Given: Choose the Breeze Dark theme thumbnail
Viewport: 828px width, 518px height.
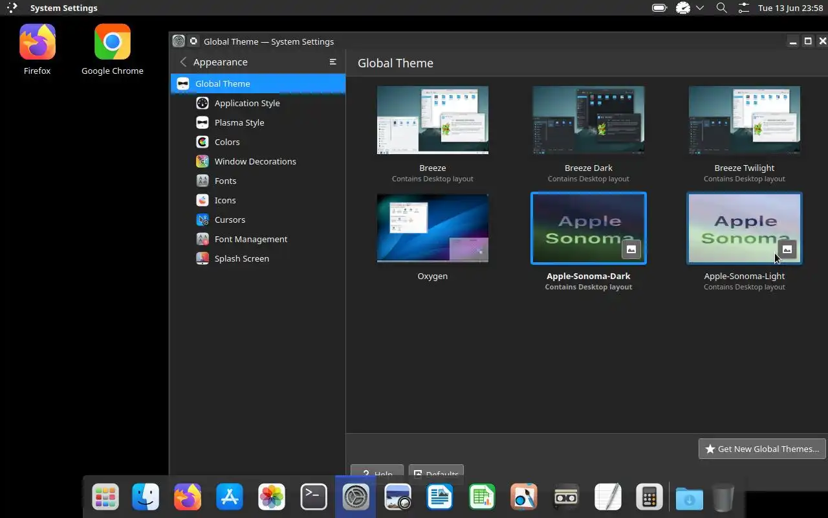Looking at the screenshot, I should point(588,120).
